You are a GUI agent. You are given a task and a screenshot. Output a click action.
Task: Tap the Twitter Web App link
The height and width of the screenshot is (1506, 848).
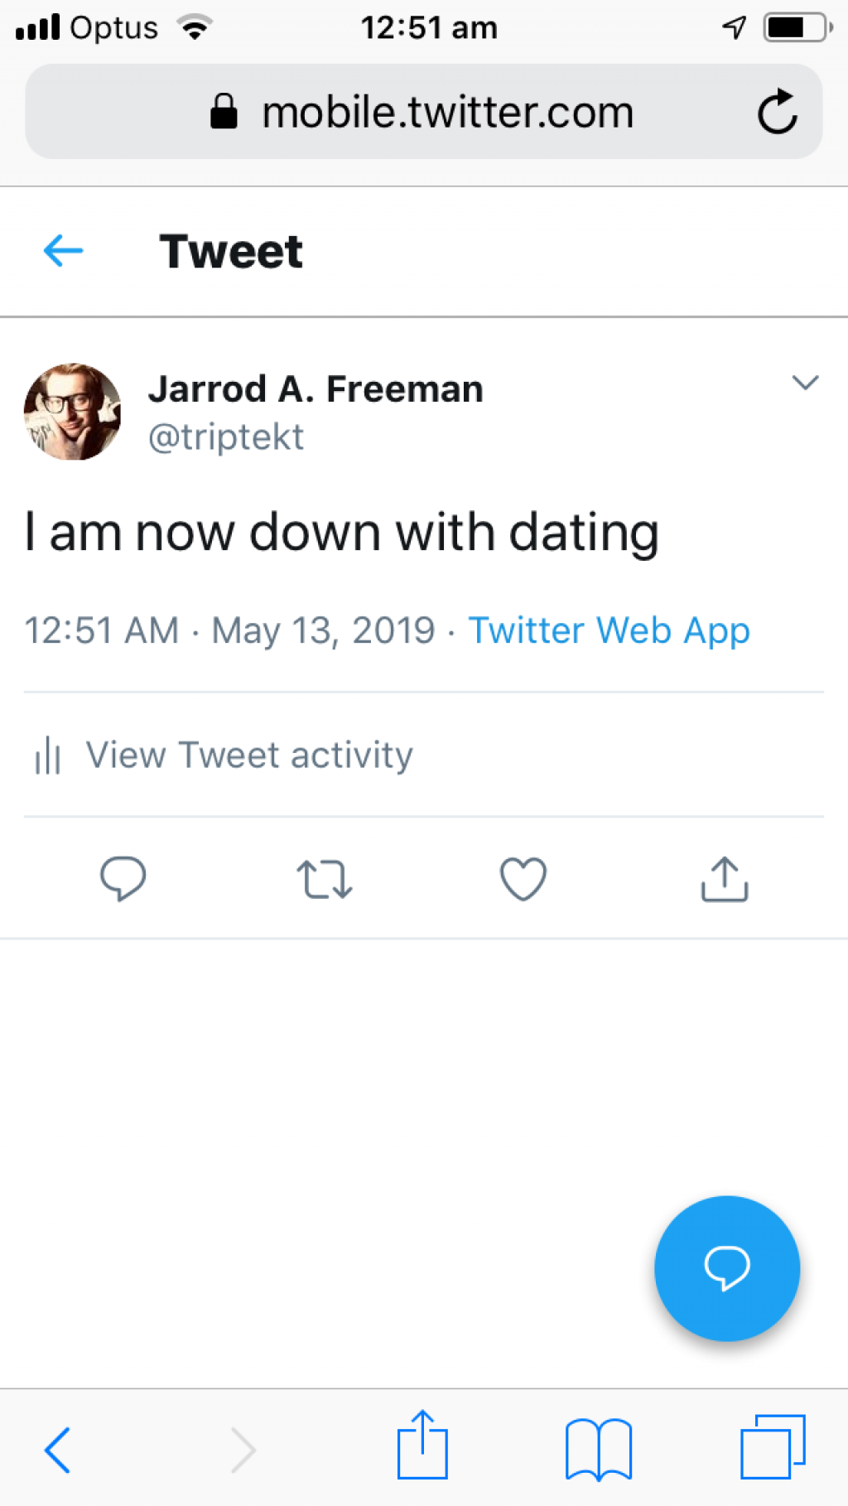[x=609, y=630]
